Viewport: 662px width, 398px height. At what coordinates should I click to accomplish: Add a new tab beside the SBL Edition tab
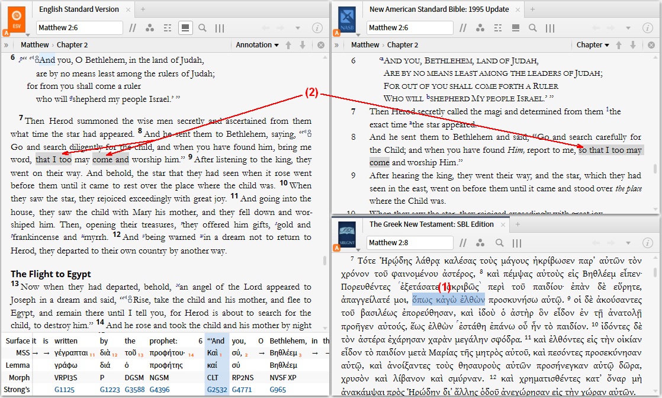(518, 224)
